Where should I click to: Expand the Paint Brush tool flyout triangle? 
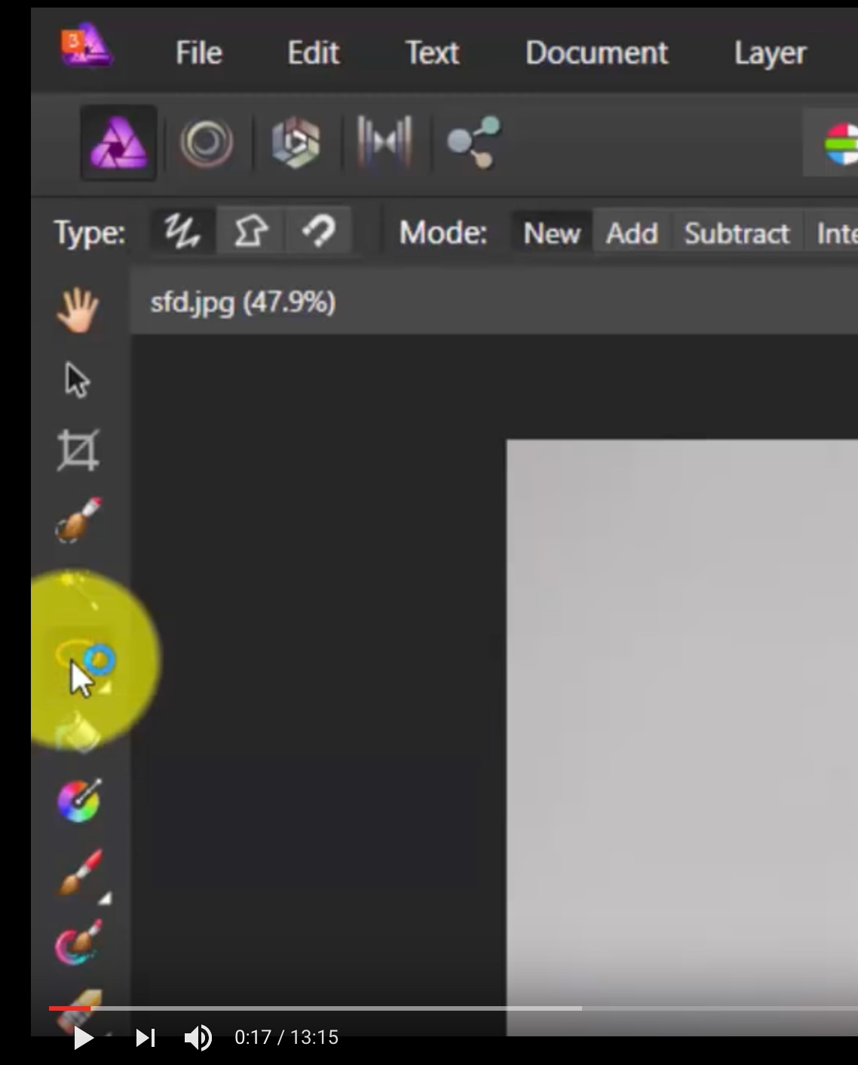[106, 898]
